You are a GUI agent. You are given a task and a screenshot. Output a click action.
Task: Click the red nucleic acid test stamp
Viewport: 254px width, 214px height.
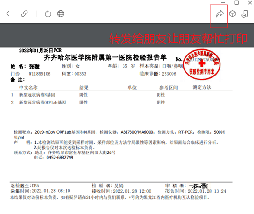[202, 64]
